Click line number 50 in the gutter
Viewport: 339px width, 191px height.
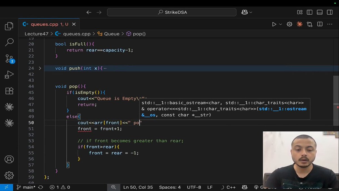pos(31,123)
